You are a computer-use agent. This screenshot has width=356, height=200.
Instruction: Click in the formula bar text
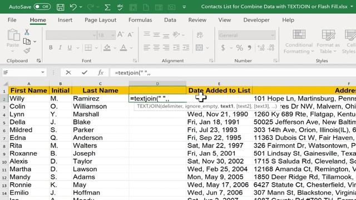click(x=132, y=73)
